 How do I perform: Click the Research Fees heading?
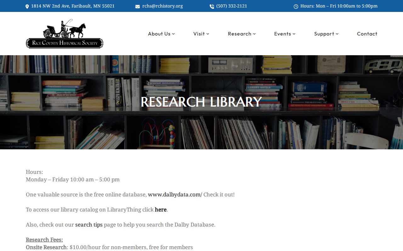click(44, 240)
